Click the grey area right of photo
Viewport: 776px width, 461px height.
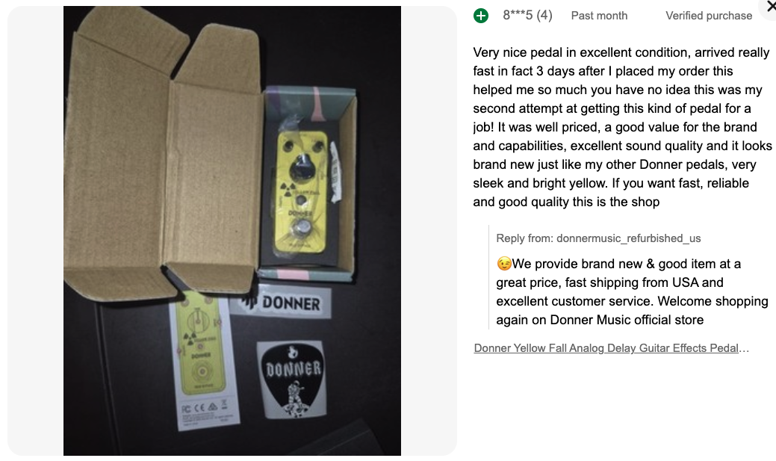pos(429,231)
